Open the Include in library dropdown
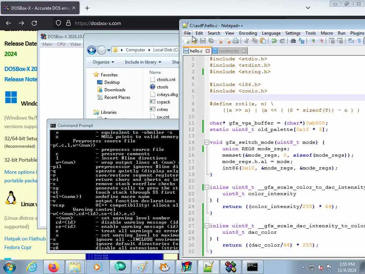 point(143,62)
